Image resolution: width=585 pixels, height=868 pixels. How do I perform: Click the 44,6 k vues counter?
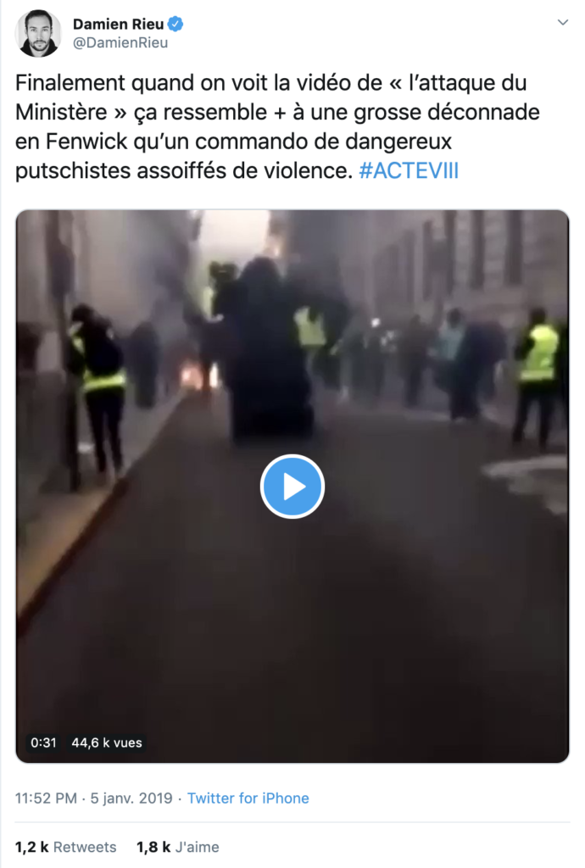[106, 743]
